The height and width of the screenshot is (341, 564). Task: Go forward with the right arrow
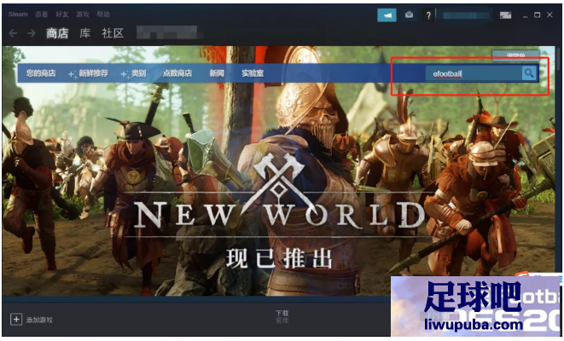coord(32,33)
